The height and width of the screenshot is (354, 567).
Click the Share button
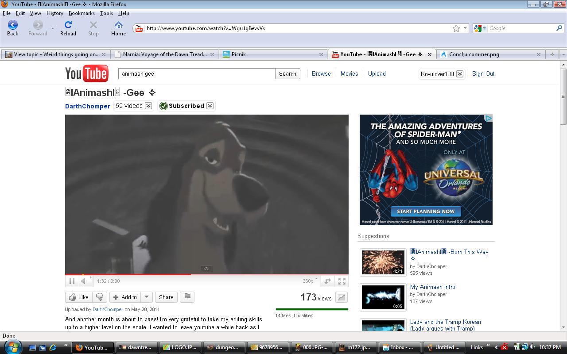click(166, 297)
